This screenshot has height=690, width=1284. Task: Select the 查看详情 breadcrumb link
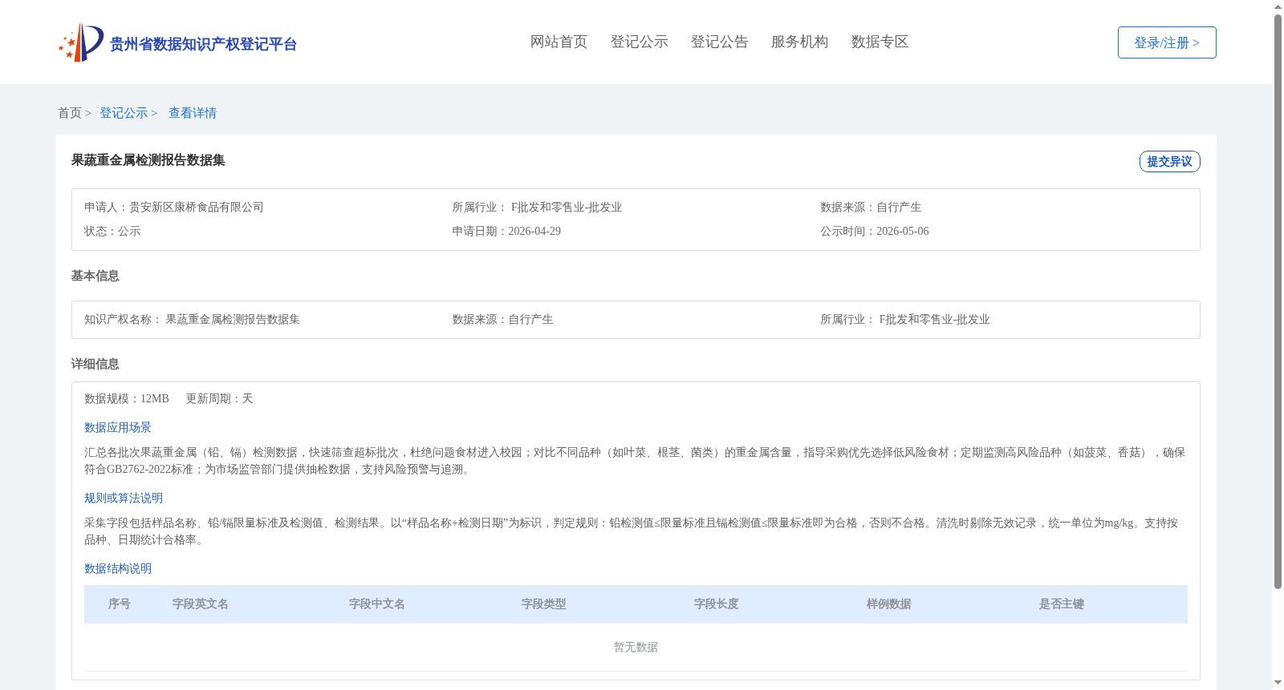(x=193, y=113)
